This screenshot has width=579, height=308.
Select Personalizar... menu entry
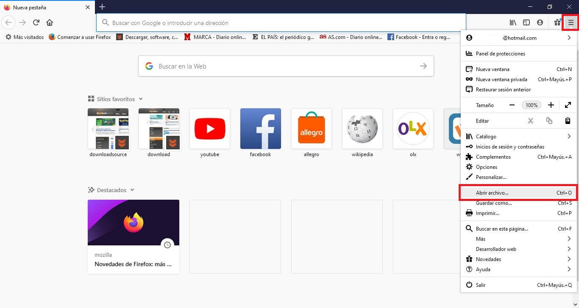point(519,177)
